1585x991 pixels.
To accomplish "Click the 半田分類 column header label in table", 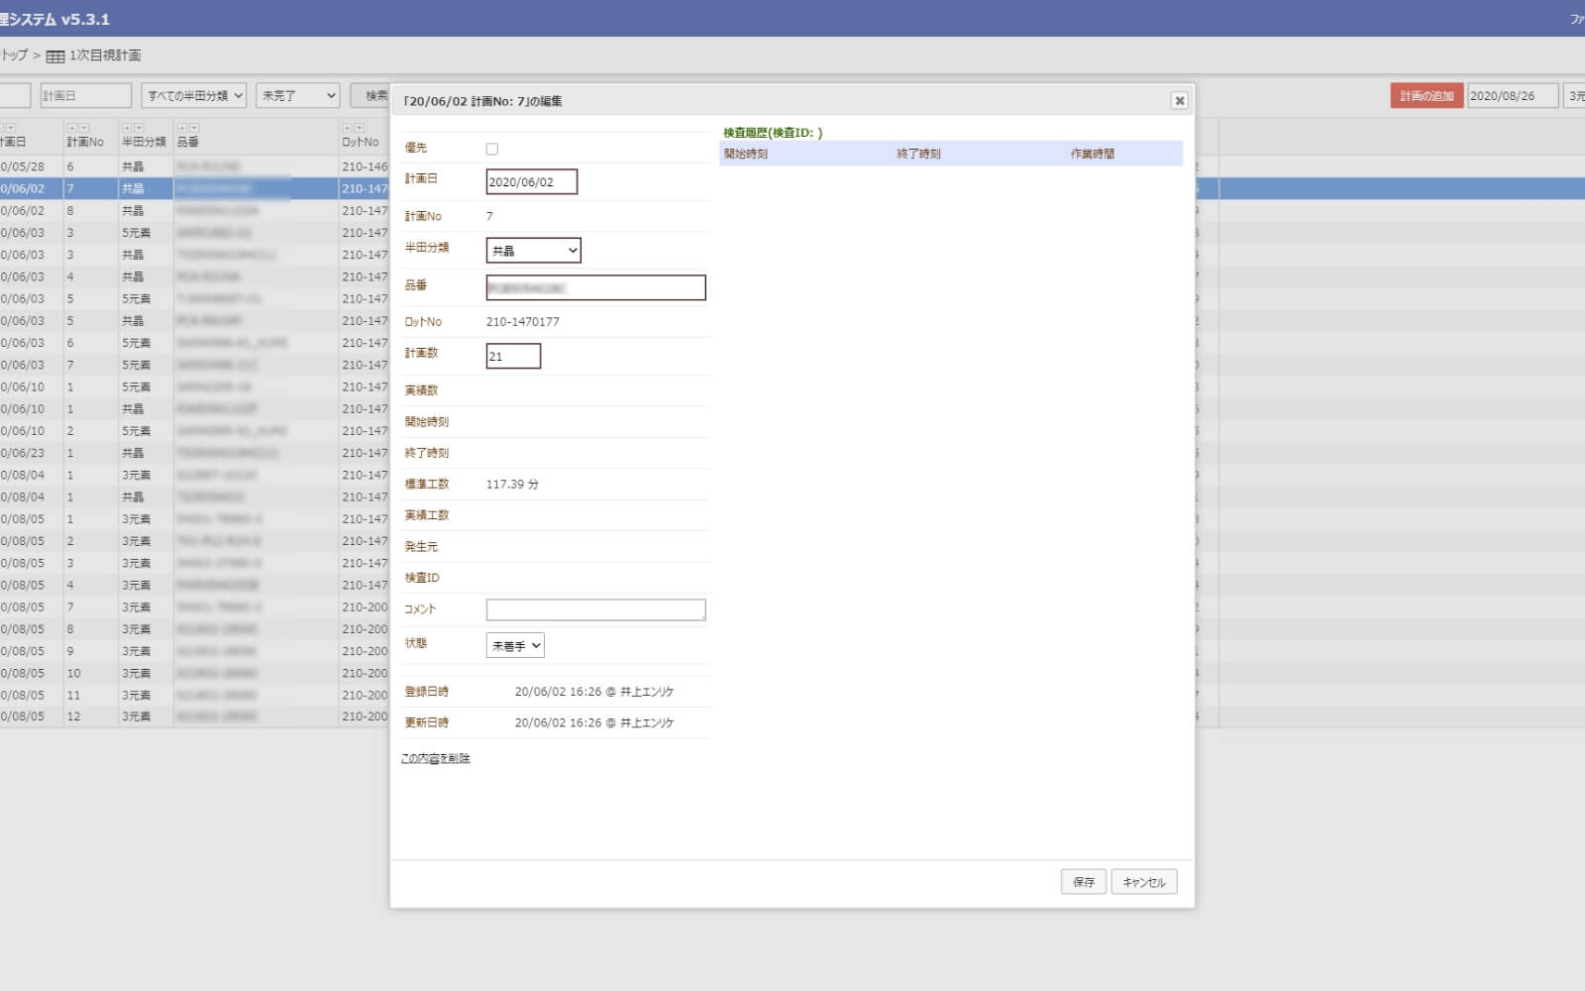I will coord(144,142).
